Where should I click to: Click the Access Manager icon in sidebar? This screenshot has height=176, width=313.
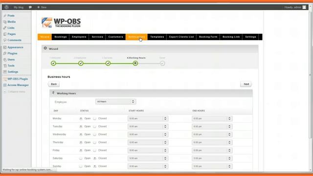click(5, 85)
